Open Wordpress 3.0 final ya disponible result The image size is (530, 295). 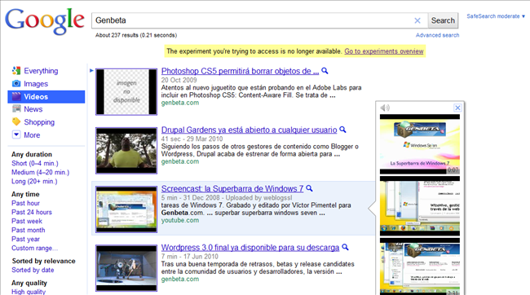click(250, 248)
